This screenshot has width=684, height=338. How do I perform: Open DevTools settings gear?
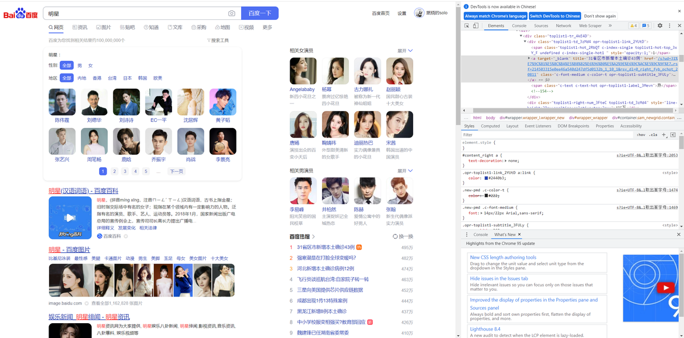click(660, 26)
